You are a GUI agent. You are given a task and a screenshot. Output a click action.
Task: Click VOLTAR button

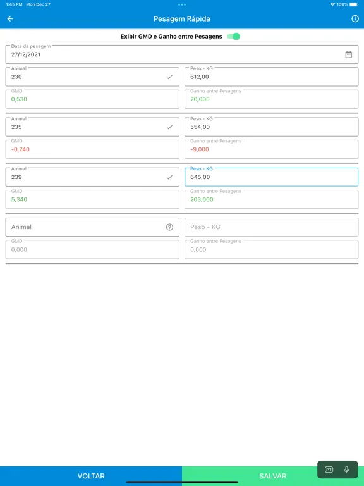(91, 476)
